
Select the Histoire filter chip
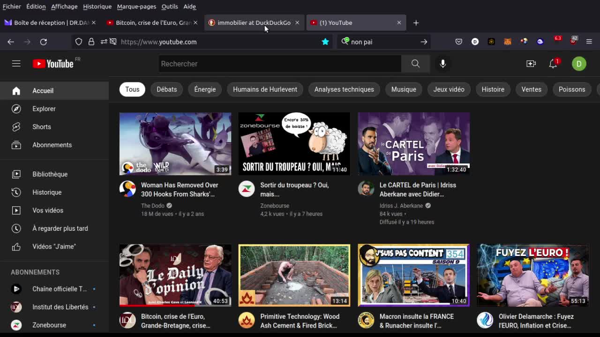pos(493,89)
